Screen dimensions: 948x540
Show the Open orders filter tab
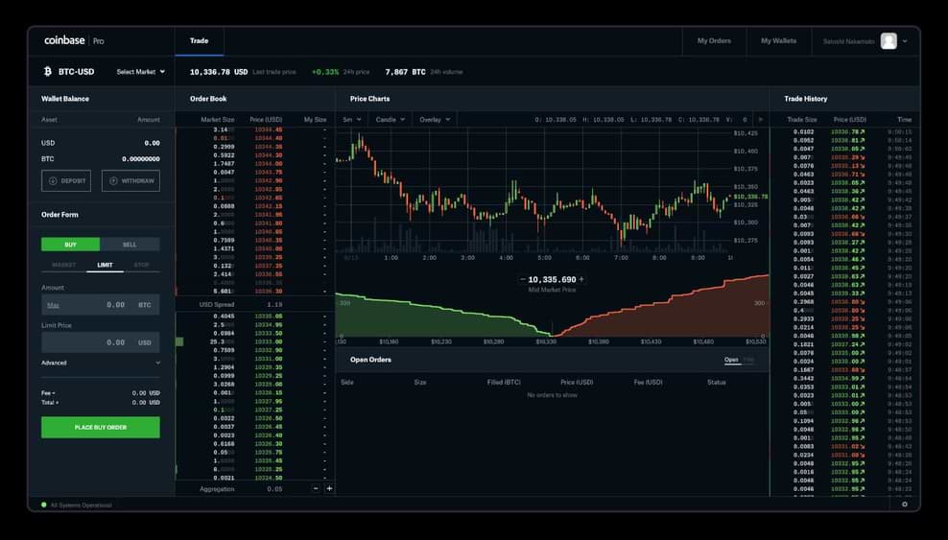pos(731,360)
